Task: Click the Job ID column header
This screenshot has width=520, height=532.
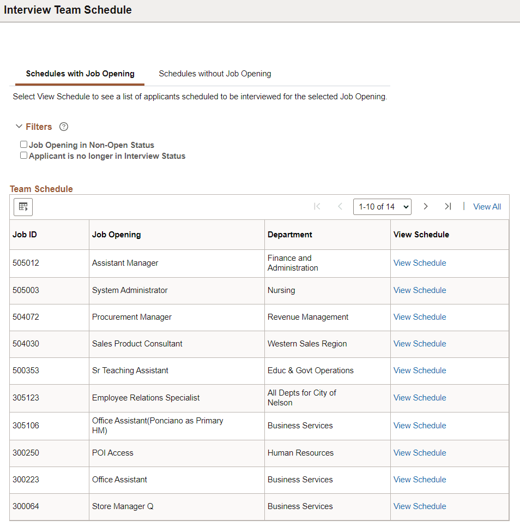Action: pos(49,235)
